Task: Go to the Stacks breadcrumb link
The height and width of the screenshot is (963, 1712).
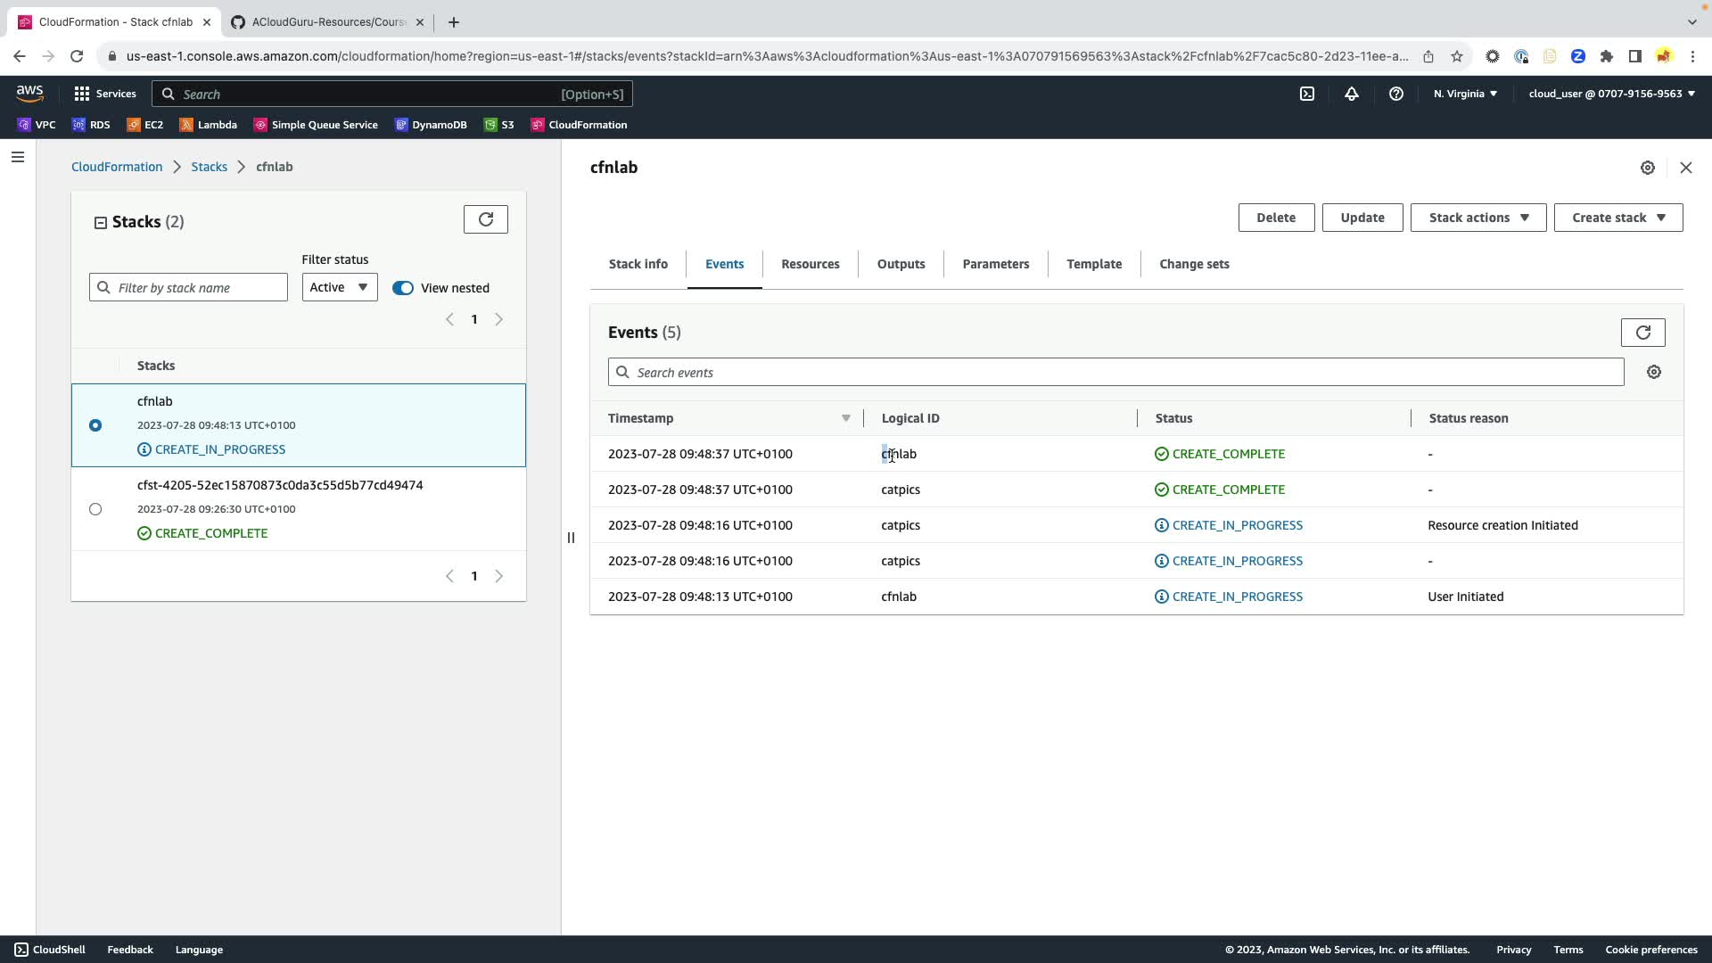Action: [209, 167]
